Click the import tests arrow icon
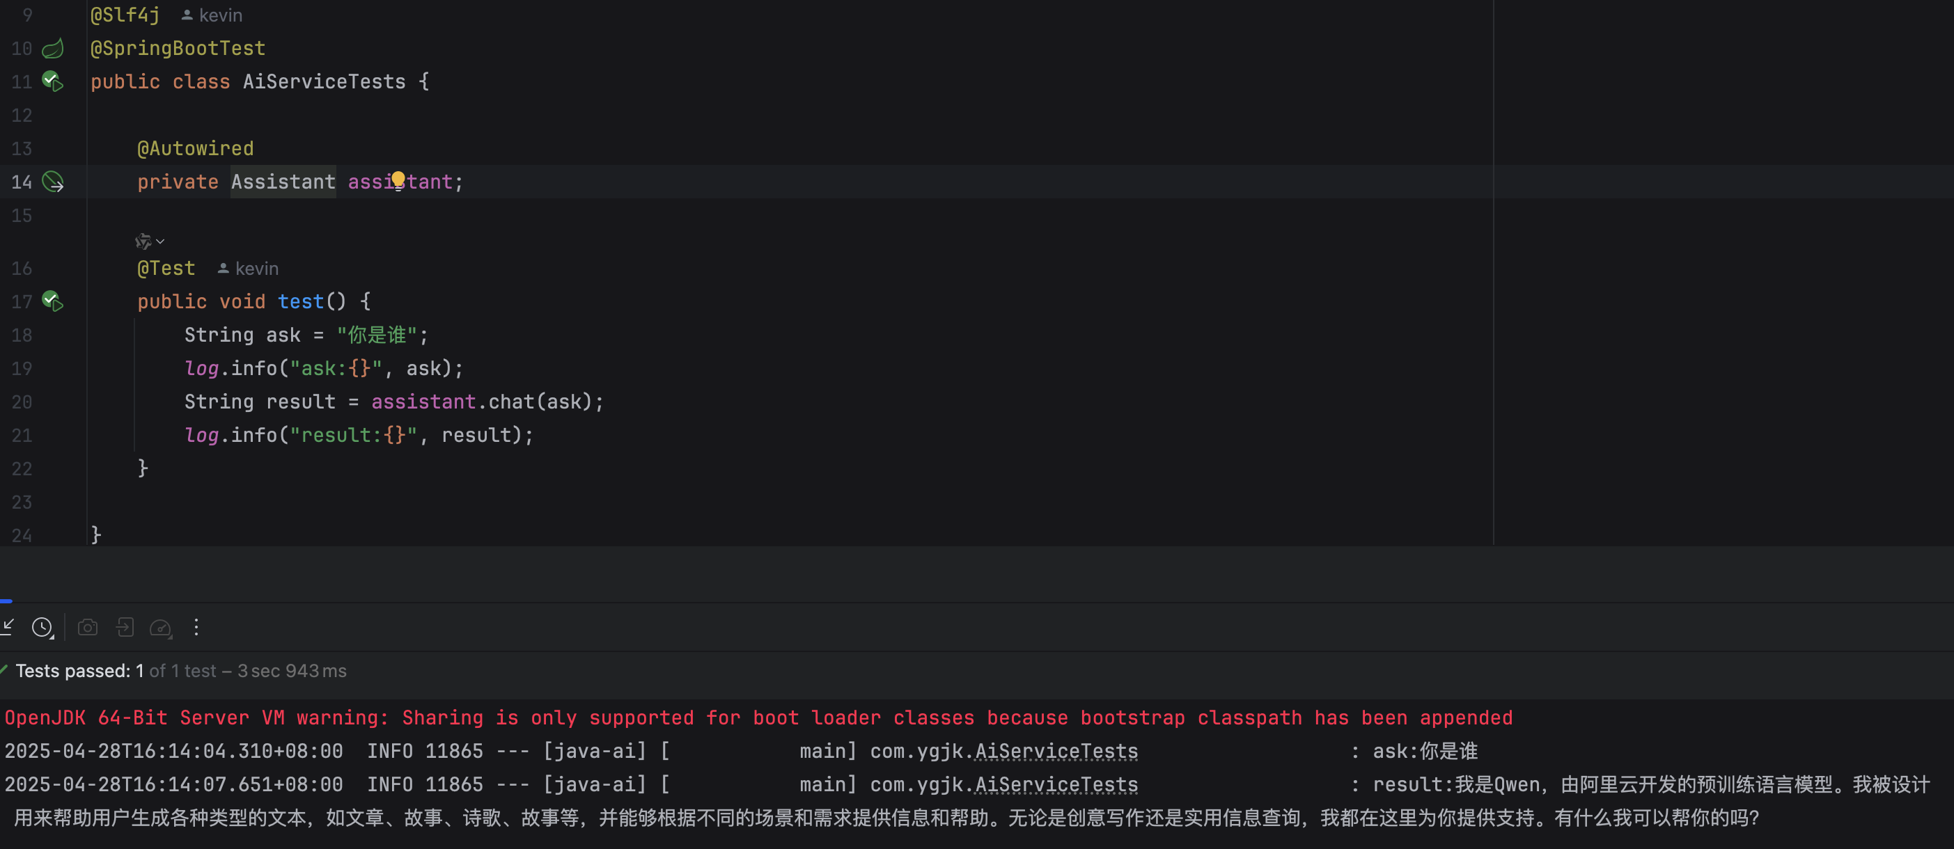 (x=8, y=627)
